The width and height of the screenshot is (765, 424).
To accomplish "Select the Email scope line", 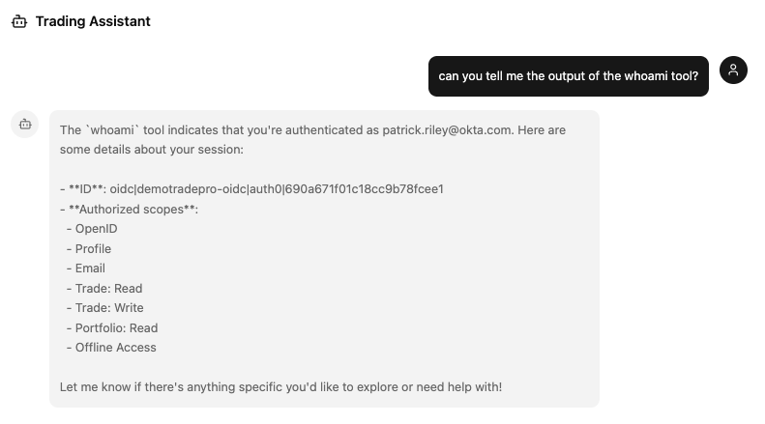I will (x=90, y=269).
